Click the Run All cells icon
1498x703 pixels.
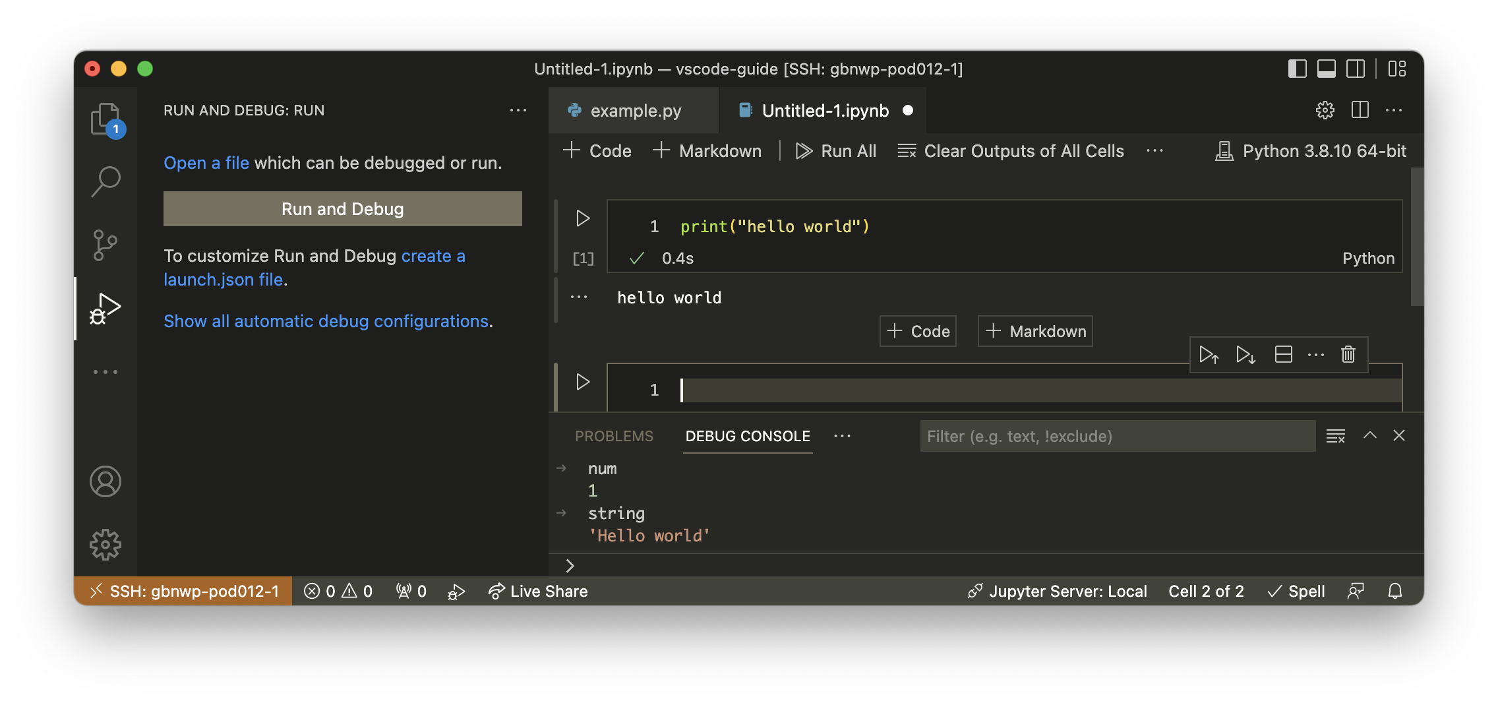[835, 150]
